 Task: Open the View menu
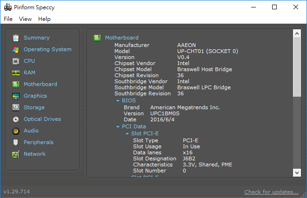pyautogui.click(x=26, y=19)
